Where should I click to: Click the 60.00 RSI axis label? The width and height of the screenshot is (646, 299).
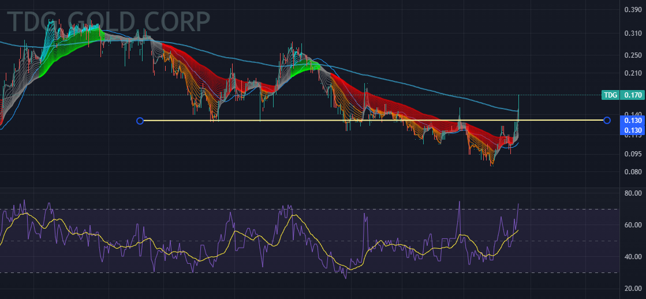click(633, 225)
